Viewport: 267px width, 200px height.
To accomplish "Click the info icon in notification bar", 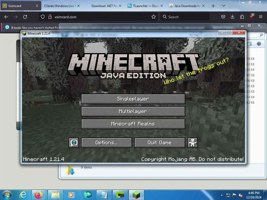I will [x=7, y=27].
